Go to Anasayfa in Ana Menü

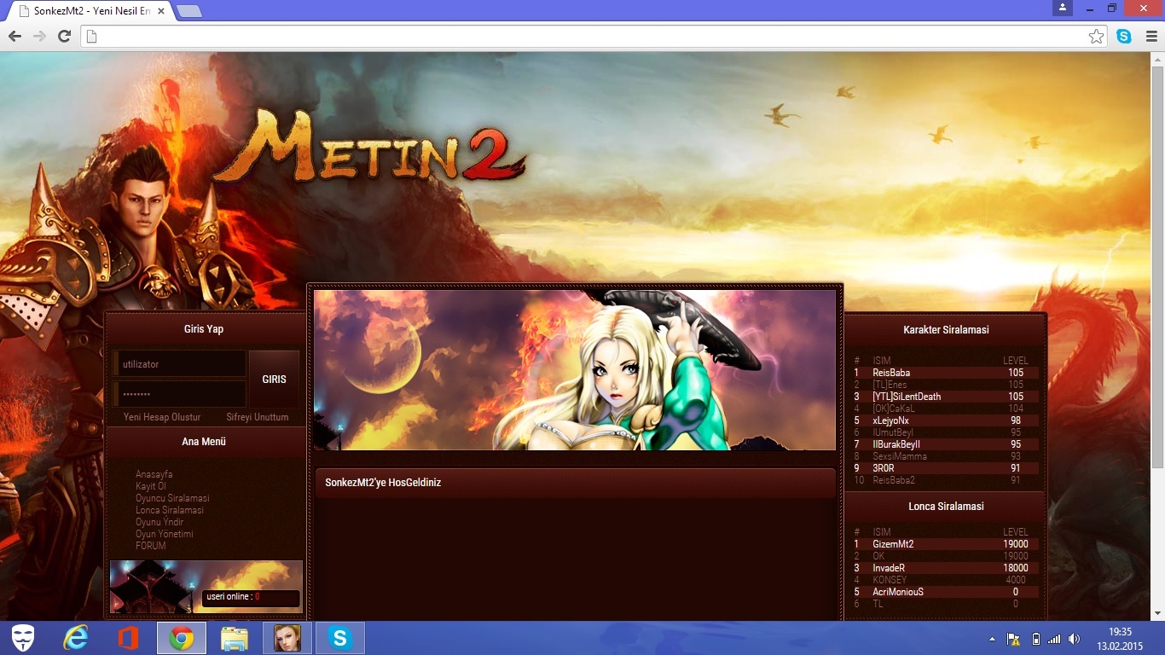tap(154, 474)
